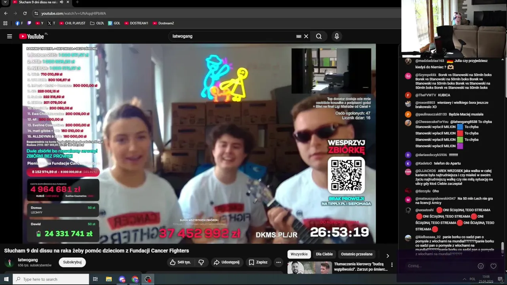507x285 pixels.
Task: Open Task View on the taskbar
Action: point(95,279)
